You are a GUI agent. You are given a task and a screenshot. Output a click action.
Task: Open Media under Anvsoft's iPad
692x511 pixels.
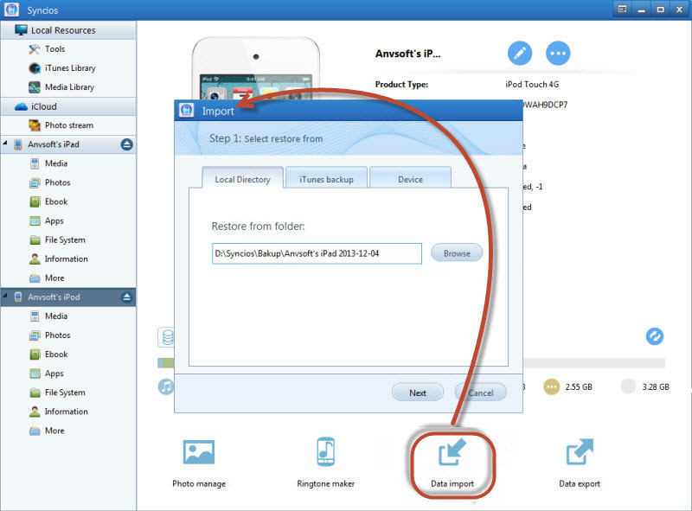(x=48, y=163)
